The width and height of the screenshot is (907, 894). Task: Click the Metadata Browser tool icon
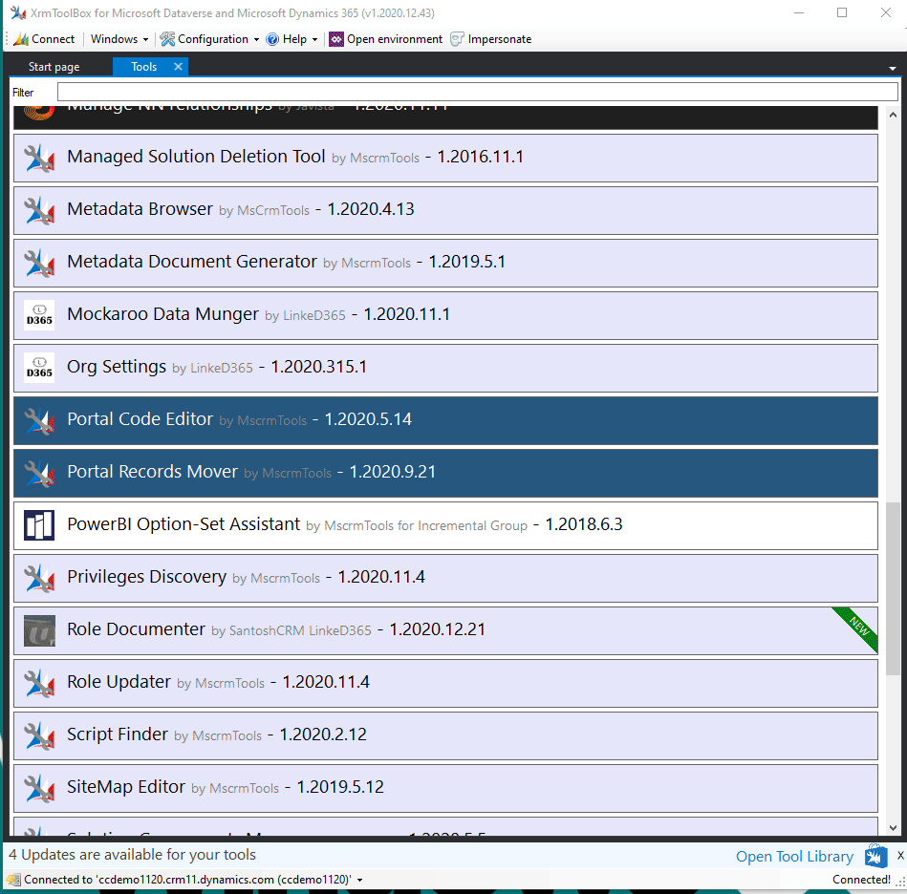[39, 210]
